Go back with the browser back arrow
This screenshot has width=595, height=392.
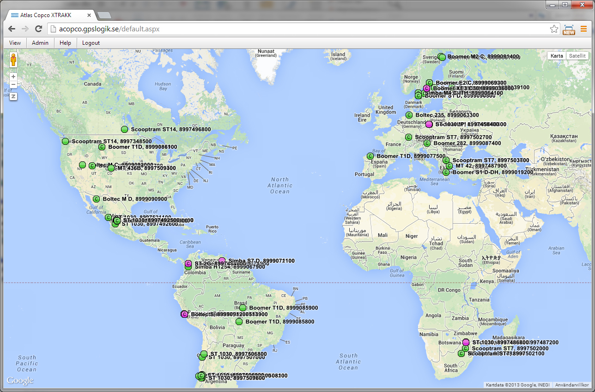12,29
